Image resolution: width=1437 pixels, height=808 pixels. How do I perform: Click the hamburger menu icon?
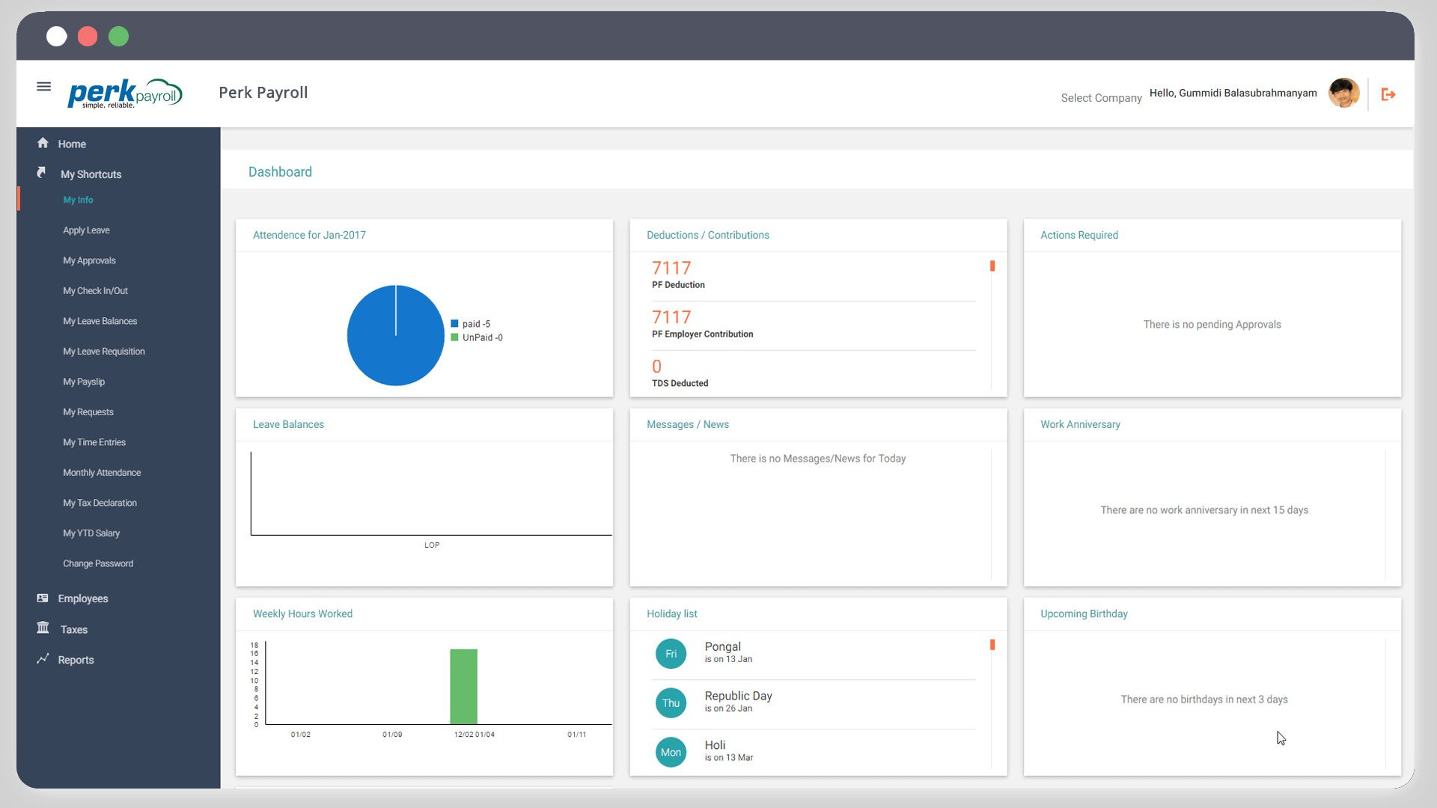43,87
